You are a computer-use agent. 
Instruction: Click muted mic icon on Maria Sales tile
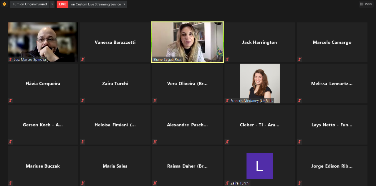83,183
